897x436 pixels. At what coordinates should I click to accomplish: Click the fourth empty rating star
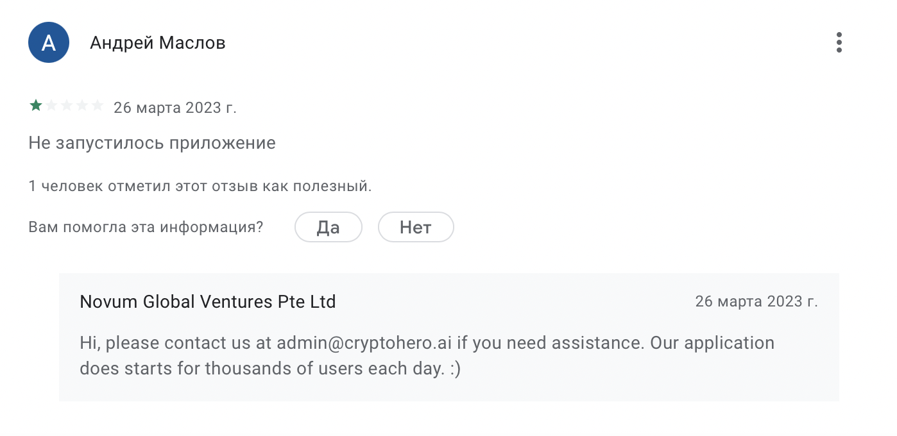(82, 106)
